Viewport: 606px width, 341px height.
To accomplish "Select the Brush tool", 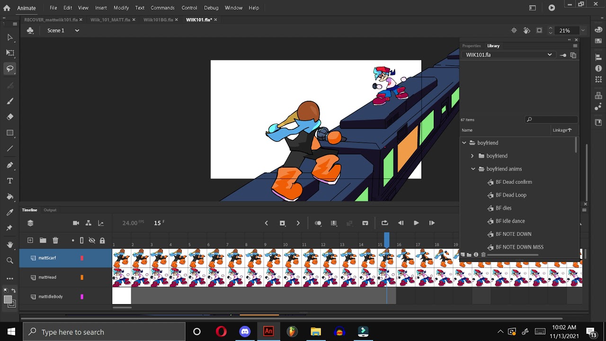I will click(10, 101).
